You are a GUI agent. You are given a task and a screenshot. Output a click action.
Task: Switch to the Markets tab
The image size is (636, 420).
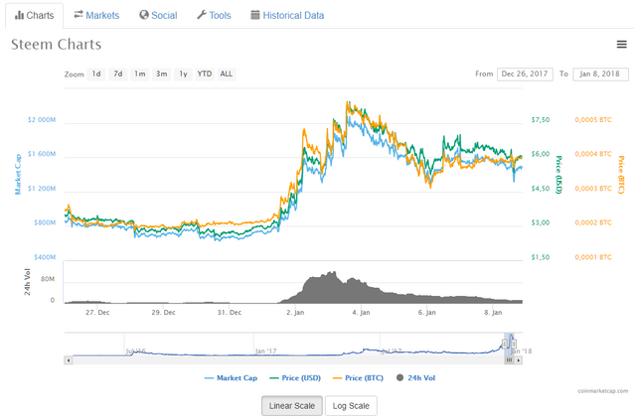click(x=96, y=16)
